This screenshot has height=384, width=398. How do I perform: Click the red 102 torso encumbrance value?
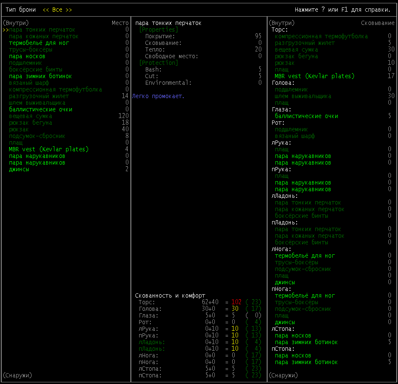[x=236, y=302]
